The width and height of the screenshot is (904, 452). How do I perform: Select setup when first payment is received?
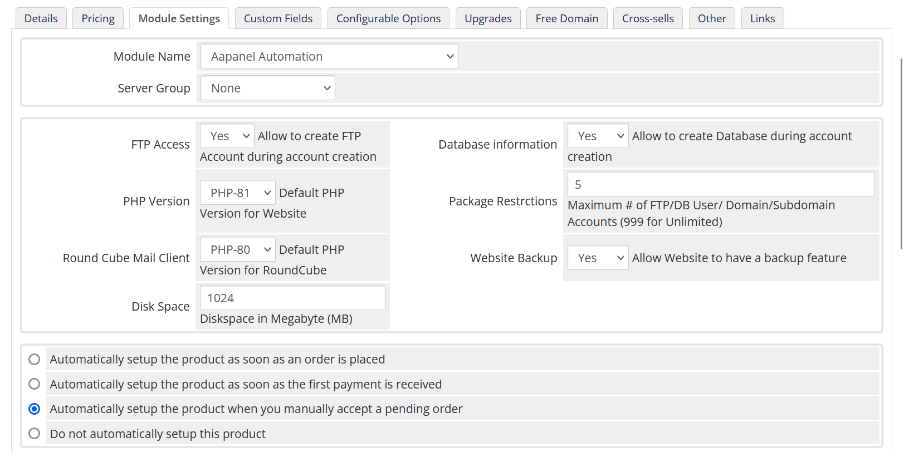point(35,384)
